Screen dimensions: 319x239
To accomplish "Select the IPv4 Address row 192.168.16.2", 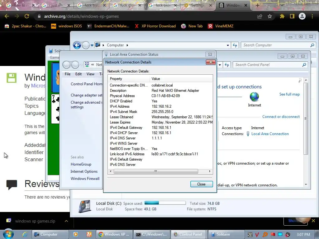I will tap(160, 106).
